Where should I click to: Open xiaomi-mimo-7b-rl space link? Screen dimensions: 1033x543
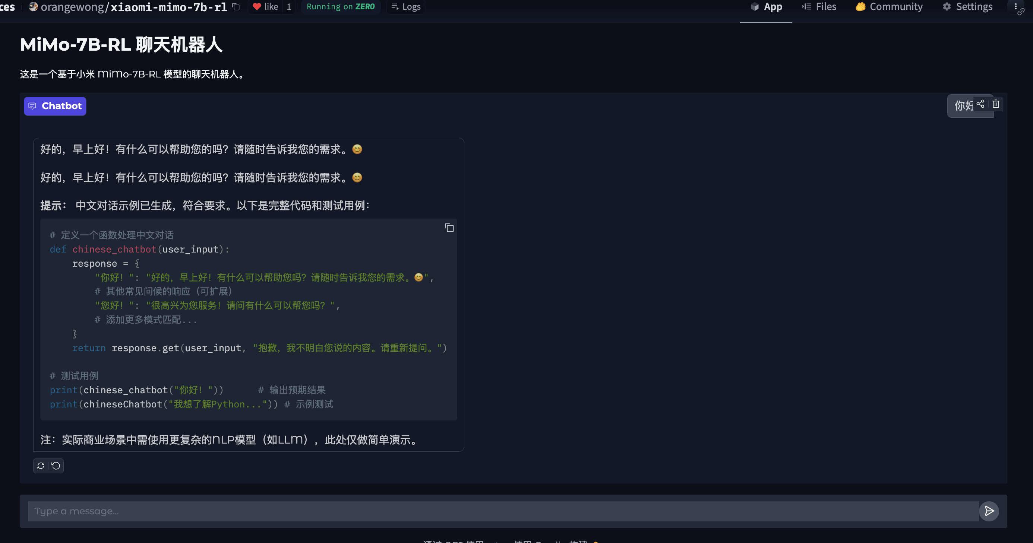(168, 7)
